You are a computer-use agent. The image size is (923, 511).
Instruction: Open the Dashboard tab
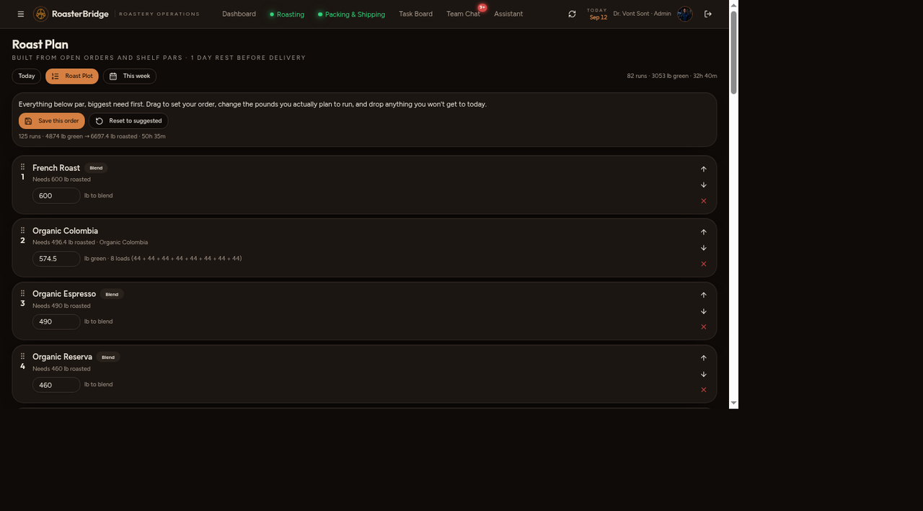pyautogui.click(x=239, y=14)
